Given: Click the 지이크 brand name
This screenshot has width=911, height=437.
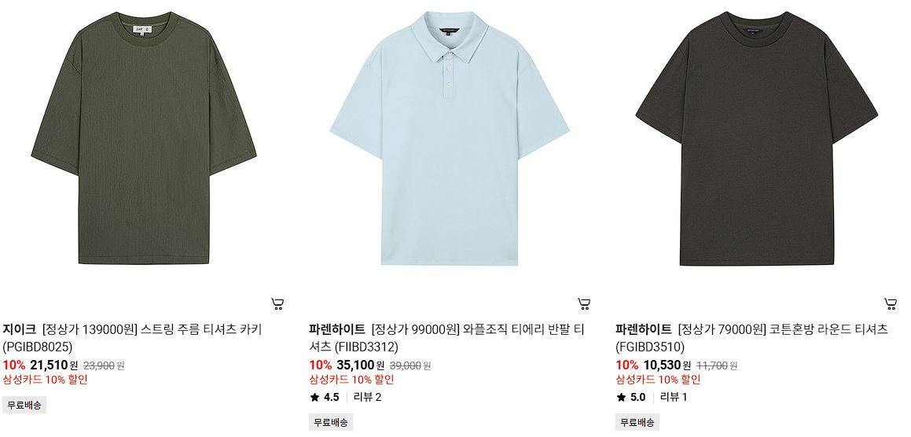Looking at the screenshot, I should coord(19,329).
